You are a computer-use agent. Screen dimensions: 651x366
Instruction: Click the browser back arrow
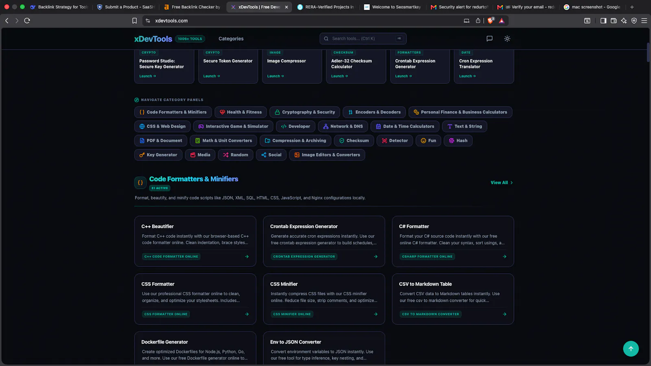point(7,21)
